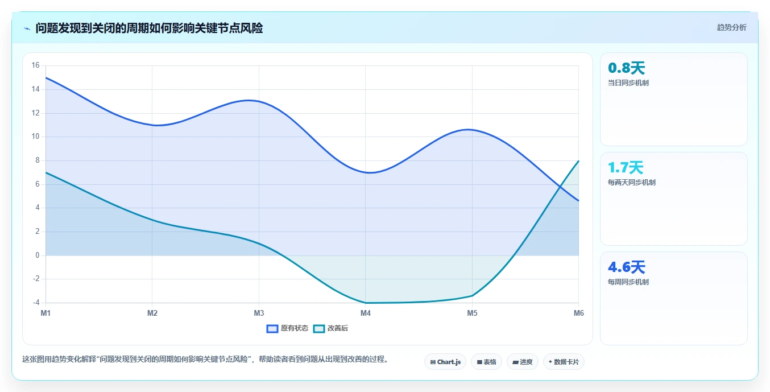The height and width of the screenshot is (392, 770).
Task: Click the M5 x-axis label
Action: coord(472,313)
